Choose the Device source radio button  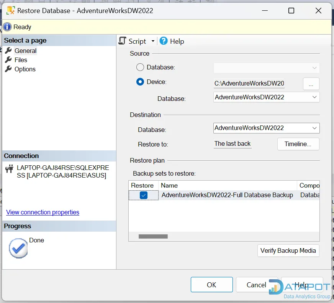click(140, 82)
